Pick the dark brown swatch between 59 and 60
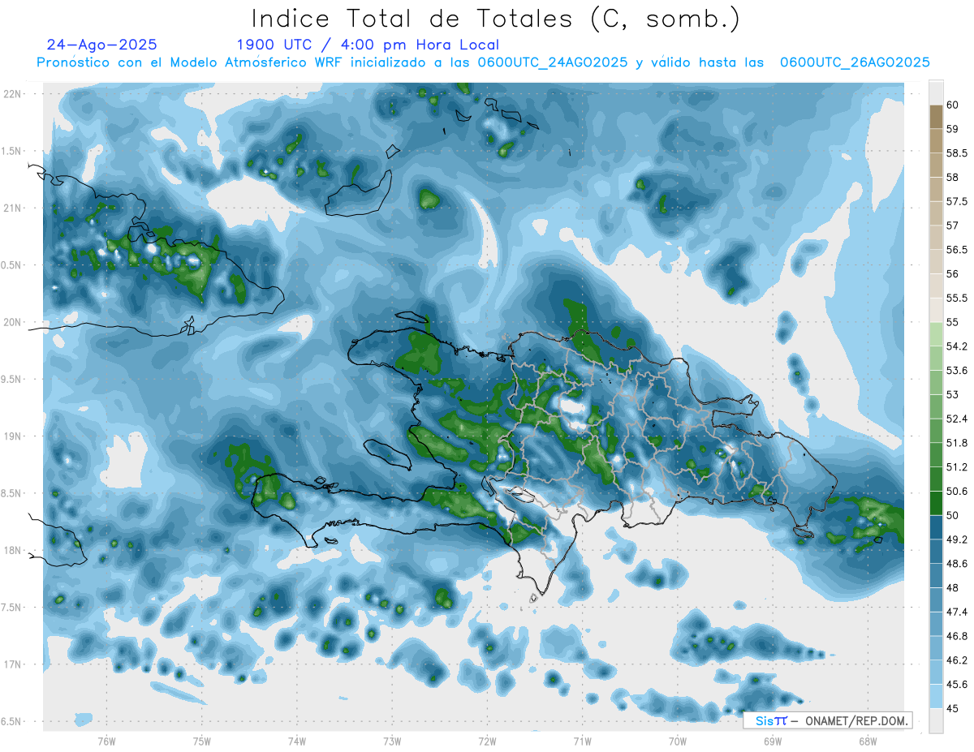Image resolution: width=974 pixels, height=752 pixels. pyautogui.click(x=935, y=117)
